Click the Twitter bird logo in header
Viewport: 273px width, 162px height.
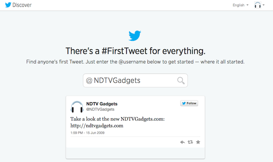[8, 5]
